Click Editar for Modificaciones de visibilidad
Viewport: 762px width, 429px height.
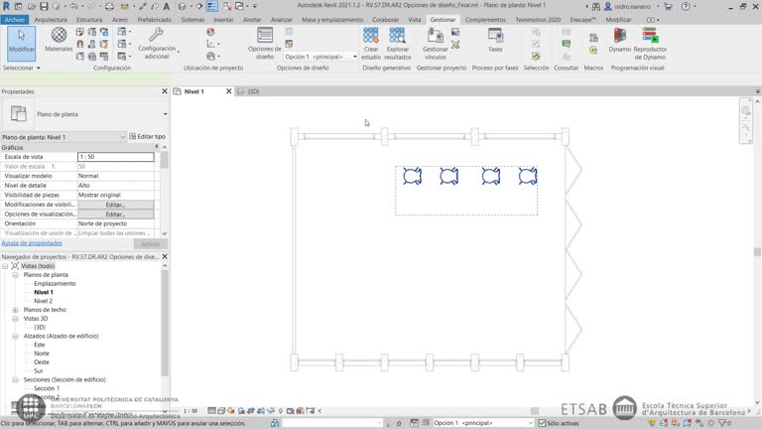(x=115, y=205)
